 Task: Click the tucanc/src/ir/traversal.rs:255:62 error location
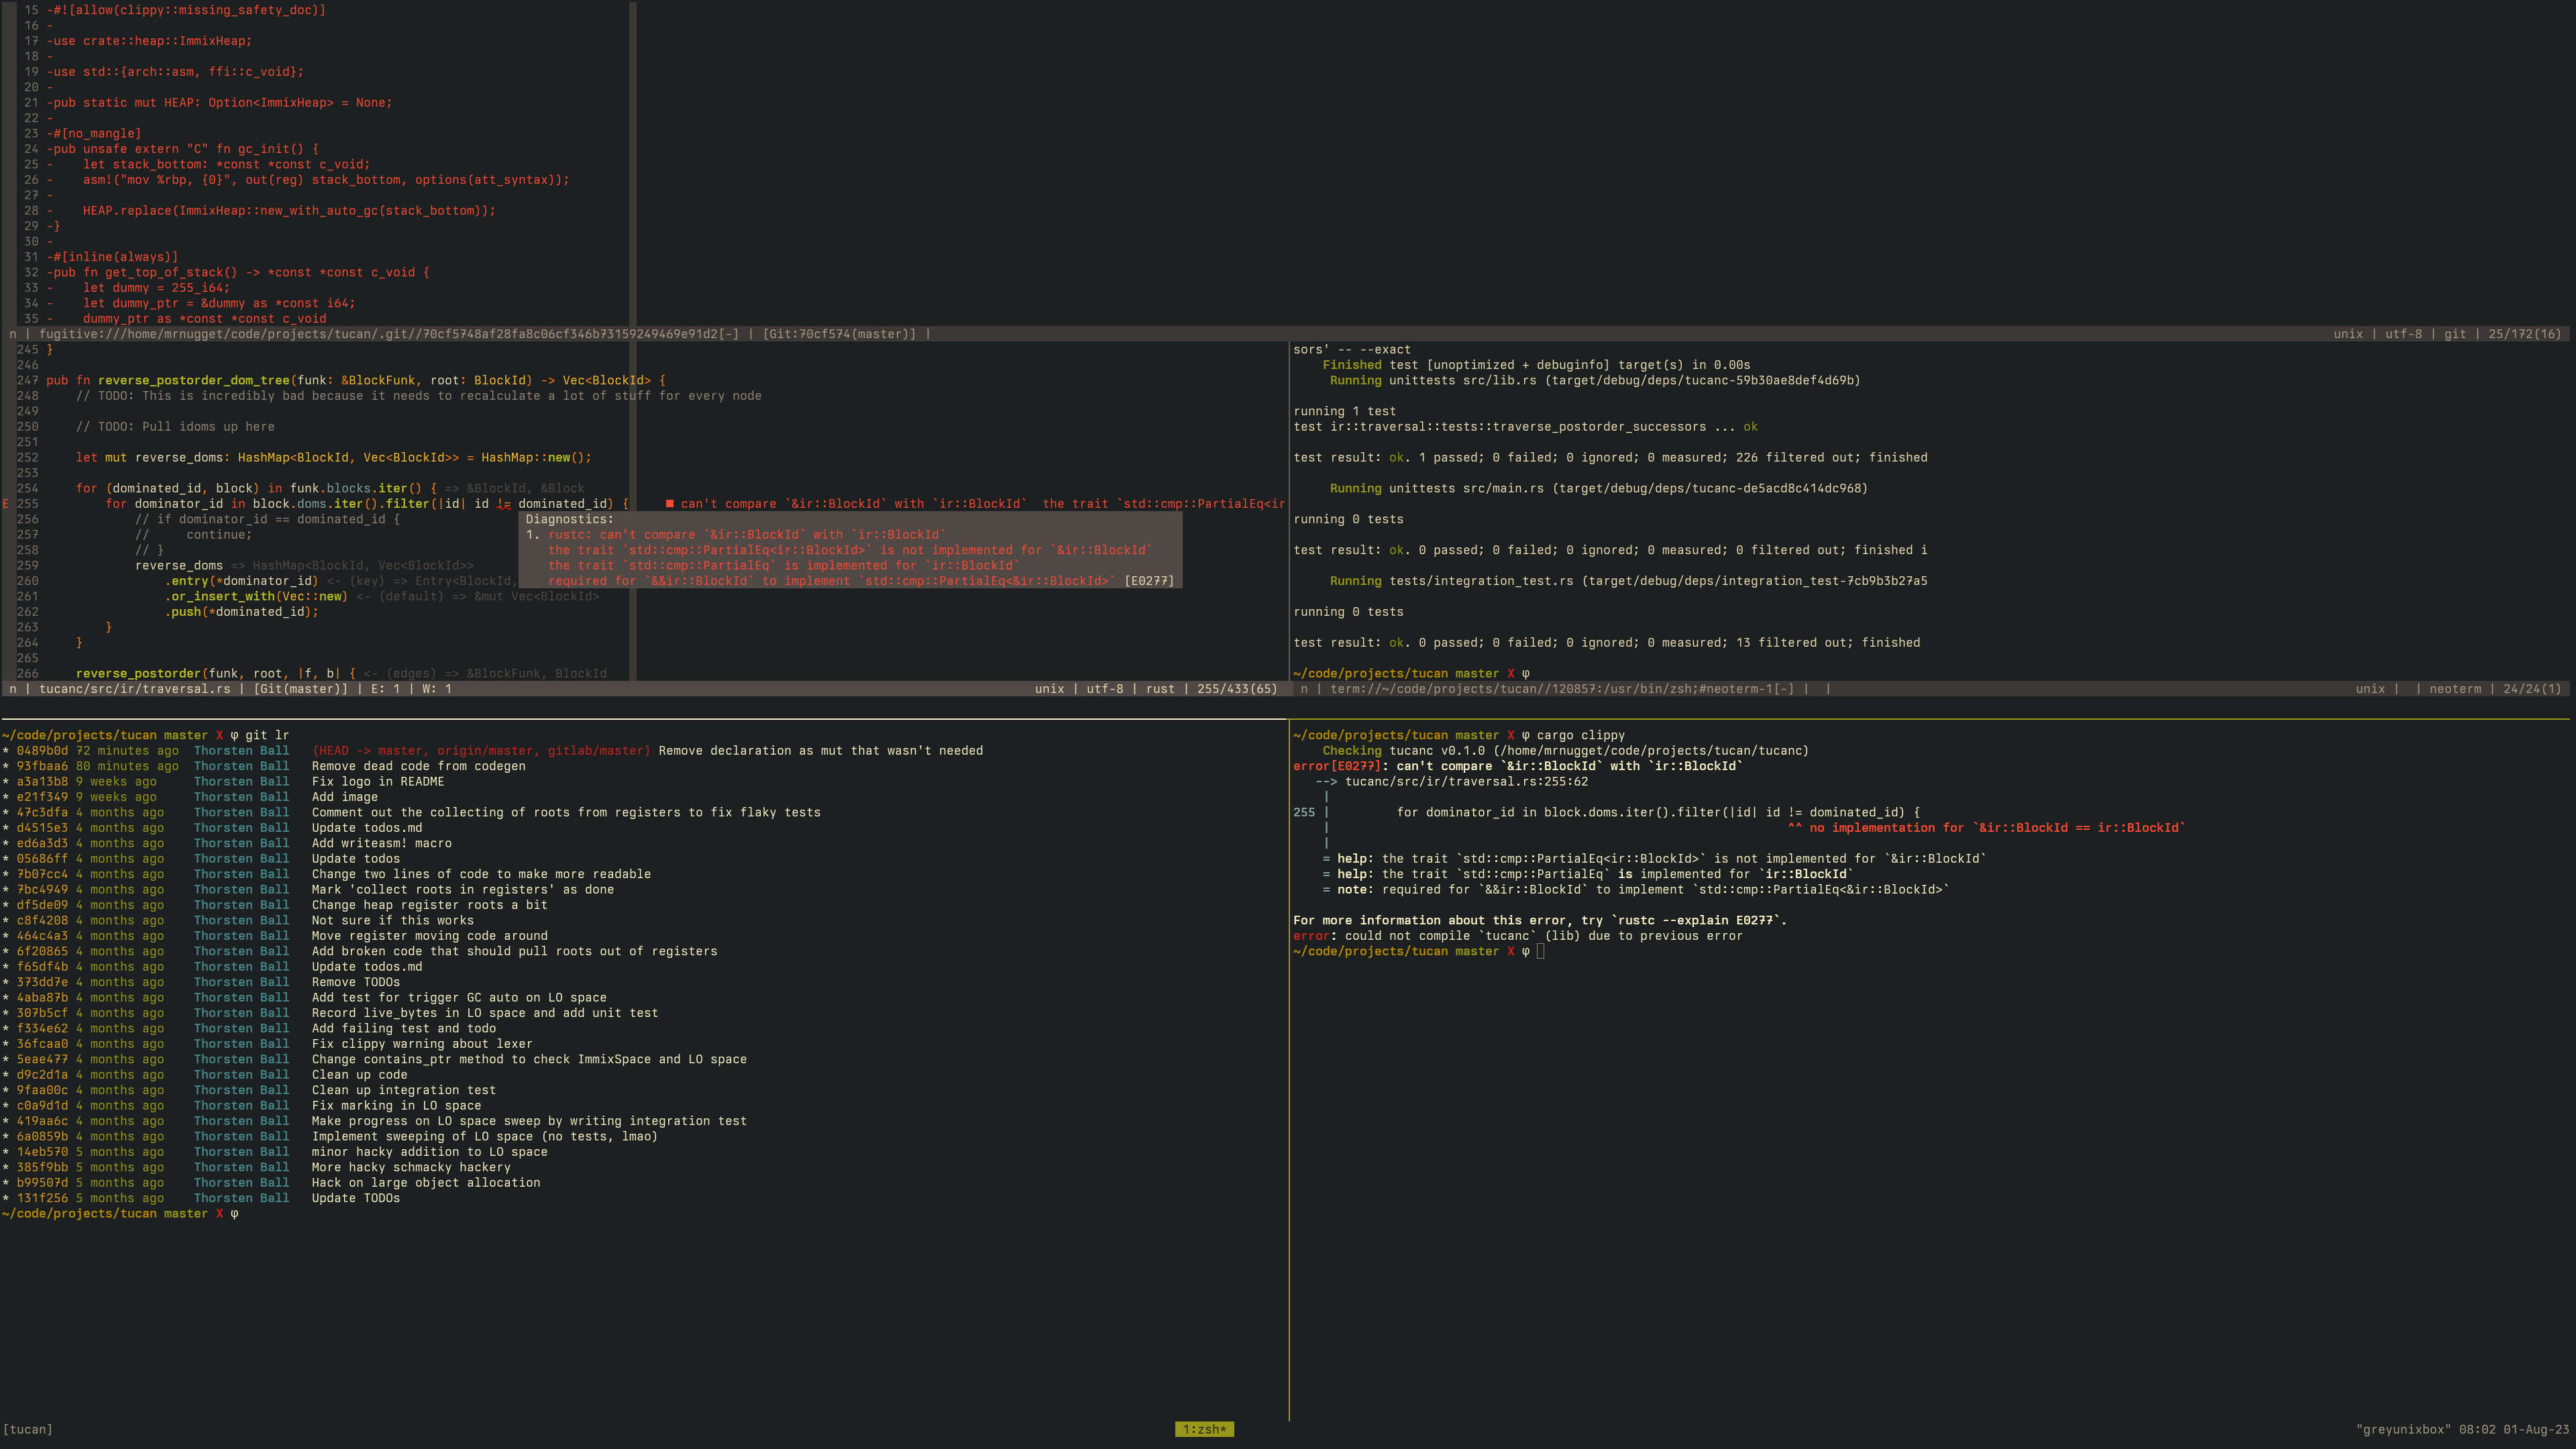click(1466, 782)
